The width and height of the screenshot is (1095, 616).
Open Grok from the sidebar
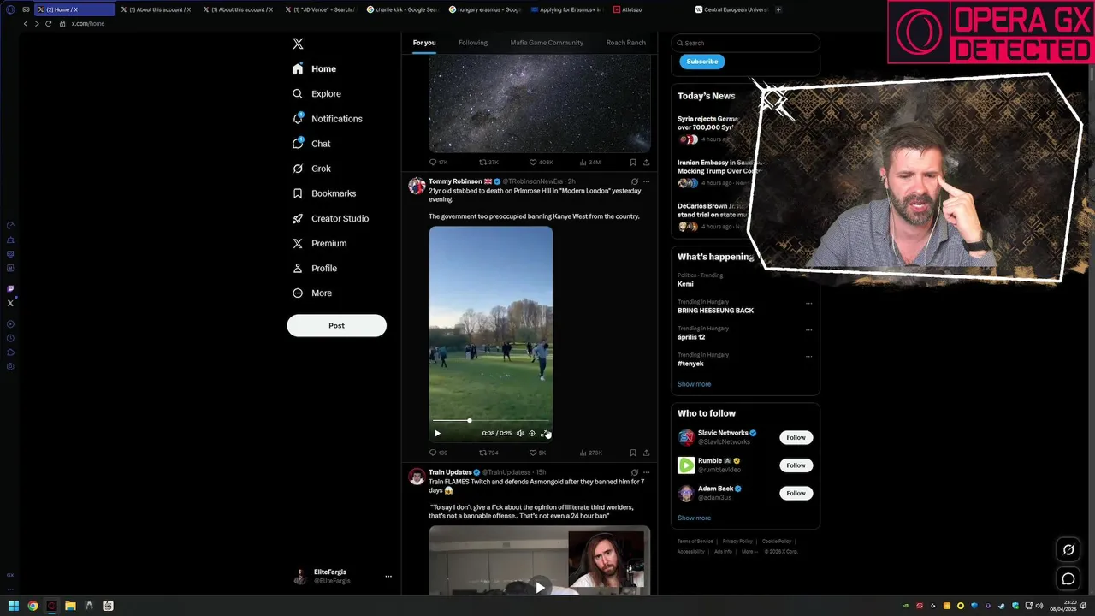(311, 169)
